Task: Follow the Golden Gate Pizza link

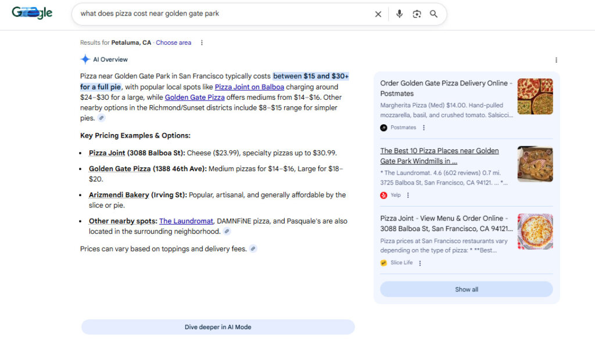Action: point(195,98)
